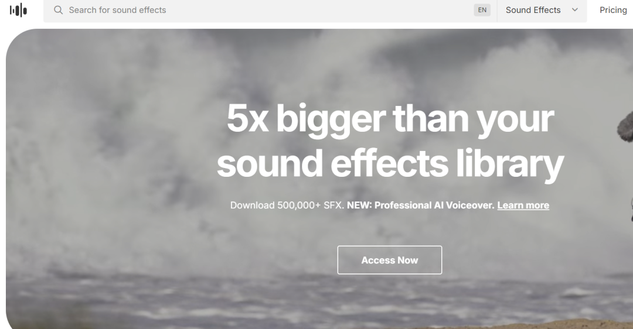
Task: Select the '5x bigger than your' headline line
Action: point(390,118)
